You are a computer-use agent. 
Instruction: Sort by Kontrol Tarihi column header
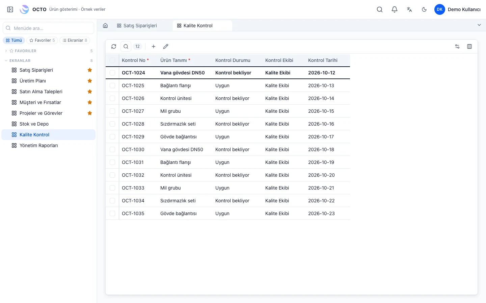[323, 60]
